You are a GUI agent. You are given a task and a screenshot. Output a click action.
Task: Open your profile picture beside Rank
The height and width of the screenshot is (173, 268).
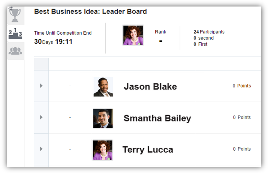pyautogui.click(x=133, y=35)
